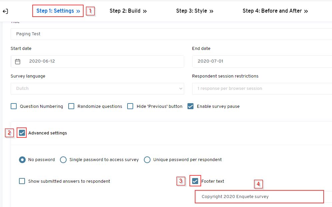
Task: Click the exit arrow icon top-left
Action: tap(5, 11)
